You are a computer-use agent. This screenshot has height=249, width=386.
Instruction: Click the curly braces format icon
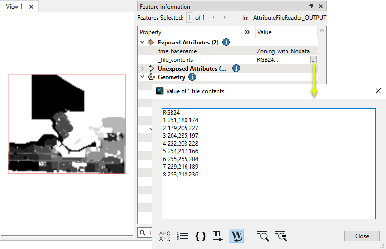(200, 236)
